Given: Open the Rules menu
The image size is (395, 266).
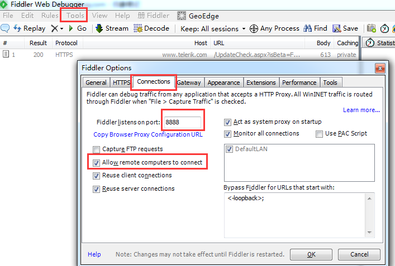Looking at the screenshot, I should click(50, 16).
